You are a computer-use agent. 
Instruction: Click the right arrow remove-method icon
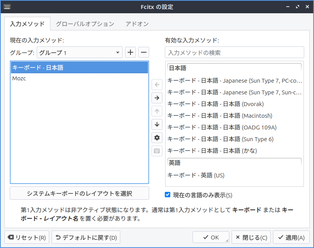157,98
